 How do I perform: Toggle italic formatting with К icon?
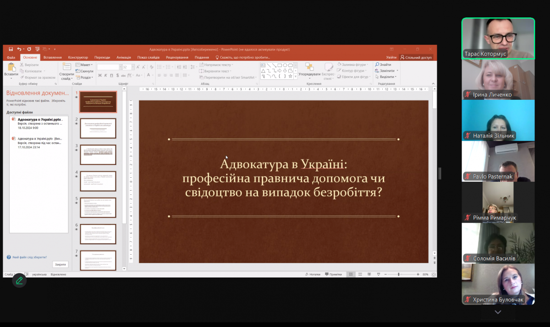[106, 75]
